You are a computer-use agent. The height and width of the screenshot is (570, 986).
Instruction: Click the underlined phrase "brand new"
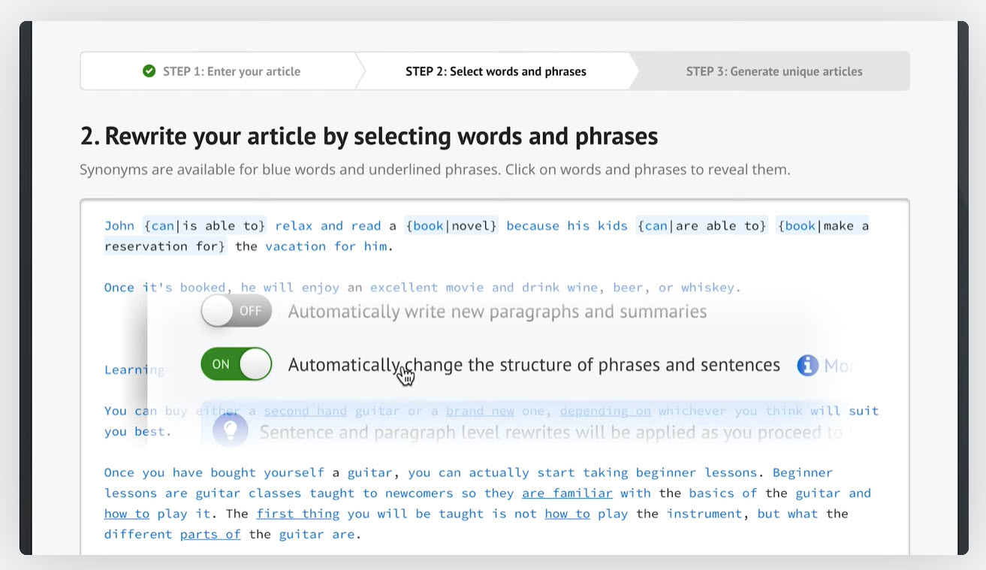point(481,411)
